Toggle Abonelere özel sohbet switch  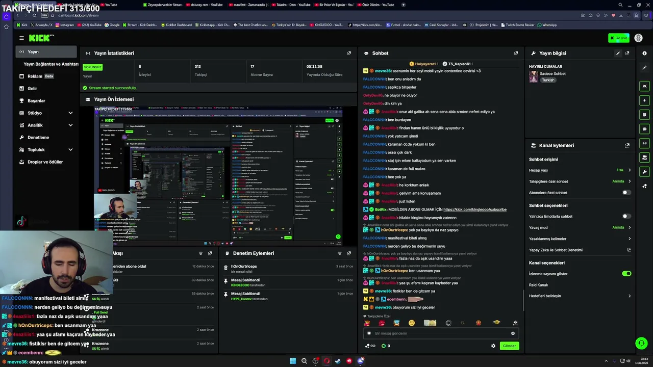point(626,193)
